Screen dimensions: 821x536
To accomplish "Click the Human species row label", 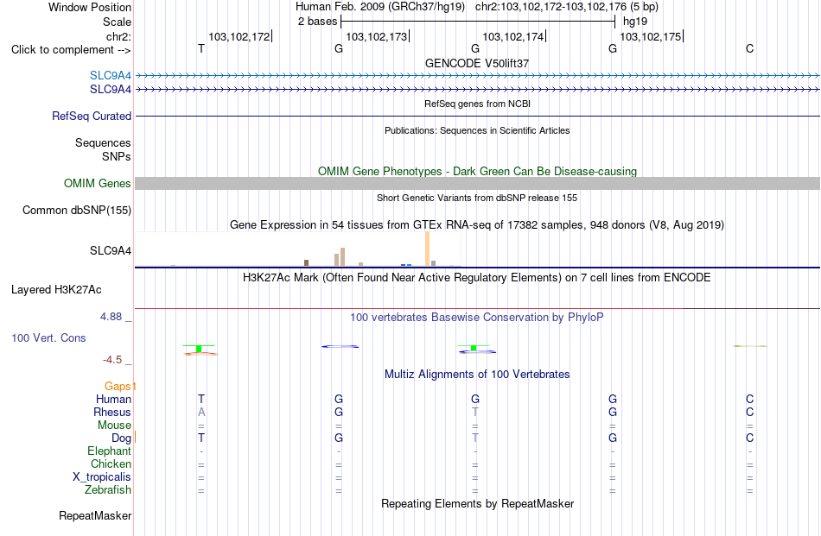I will pyautogui.click(x=113, y=399).
